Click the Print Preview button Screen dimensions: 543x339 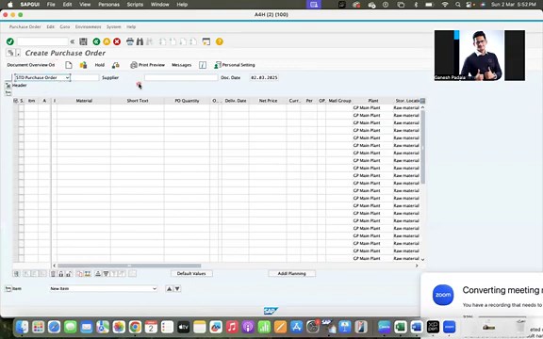click(x=147, y=65)
